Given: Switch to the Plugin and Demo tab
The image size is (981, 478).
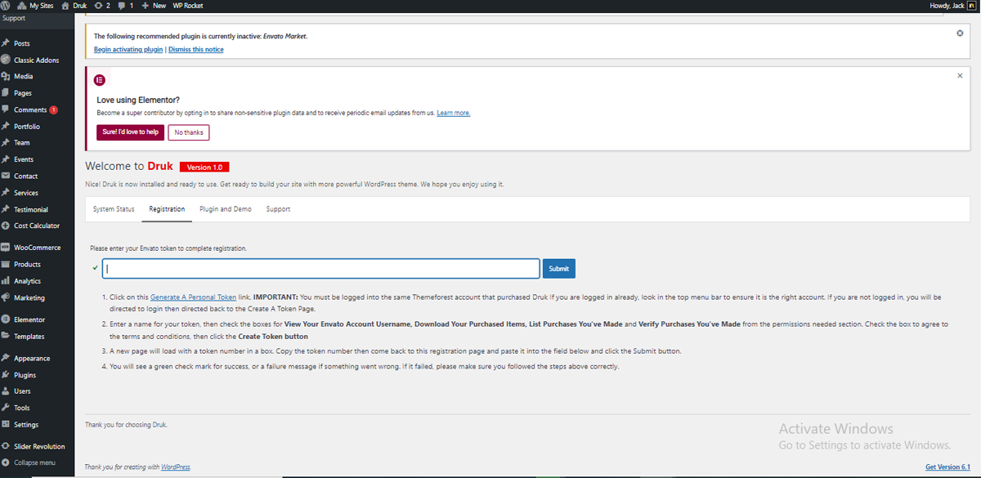Looking at the screenshot, I should click(x=225, y=209).
